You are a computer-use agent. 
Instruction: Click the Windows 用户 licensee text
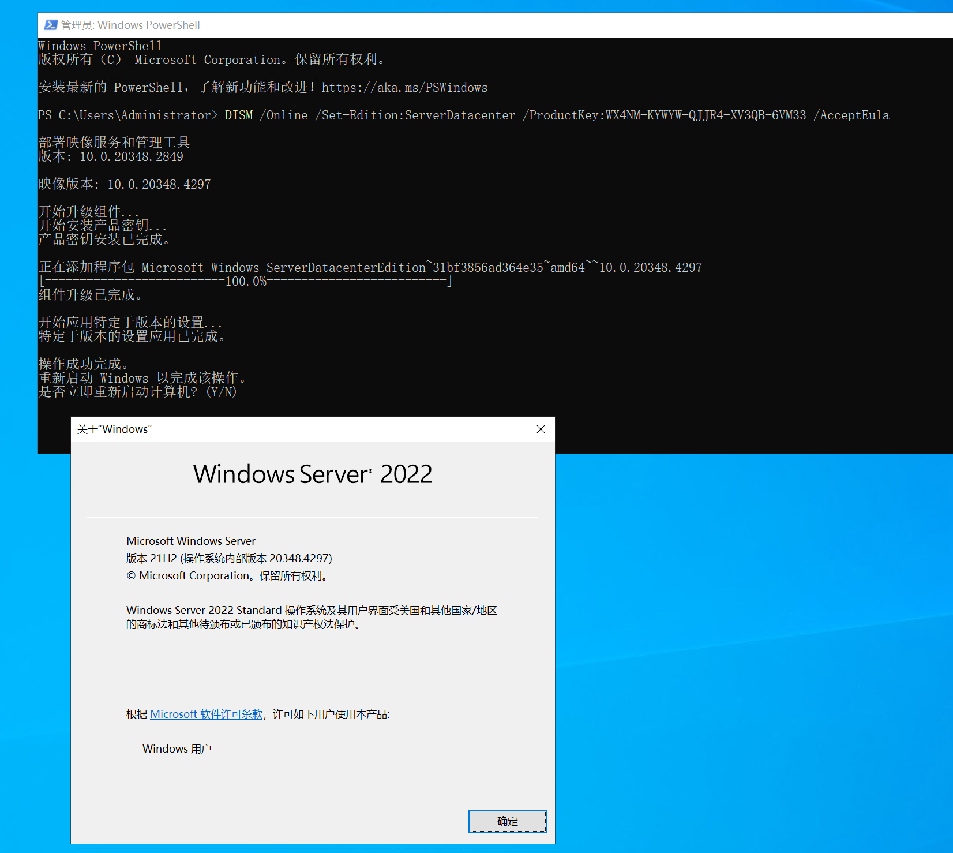(177, 749)
